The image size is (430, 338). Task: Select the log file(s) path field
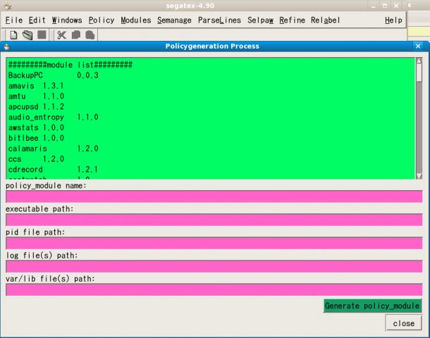click(214, 266)
